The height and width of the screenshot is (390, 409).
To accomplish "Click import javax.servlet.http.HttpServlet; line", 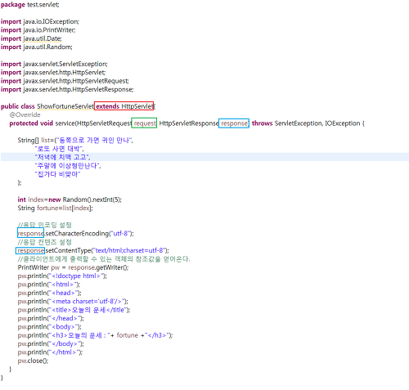I will (x=53, y=73).
